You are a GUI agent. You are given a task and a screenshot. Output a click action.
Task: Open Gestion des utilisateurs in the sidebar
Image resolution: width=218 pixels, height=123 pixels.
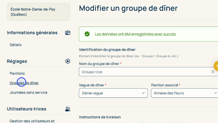pos(32,121)
